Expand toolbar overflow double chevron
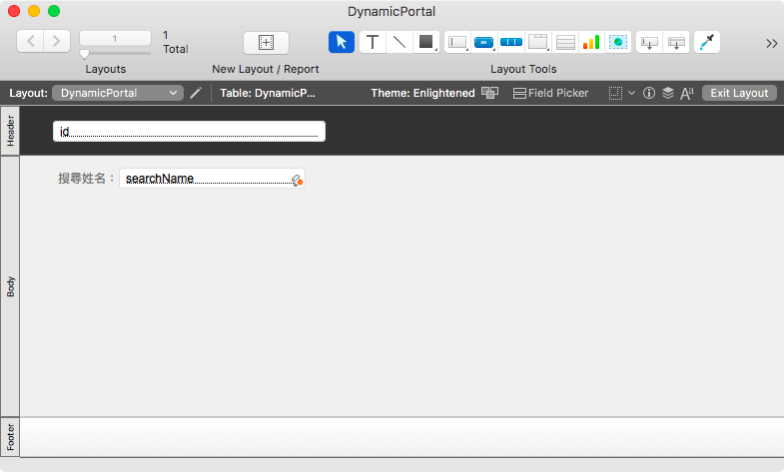 (x=771, y=44)
